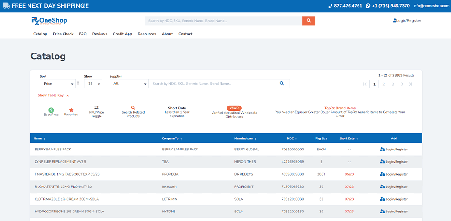Click the FINASTERIDE 1MG TABS product name
The width and height of the screenshot is (451, 221).
[67, 174]
